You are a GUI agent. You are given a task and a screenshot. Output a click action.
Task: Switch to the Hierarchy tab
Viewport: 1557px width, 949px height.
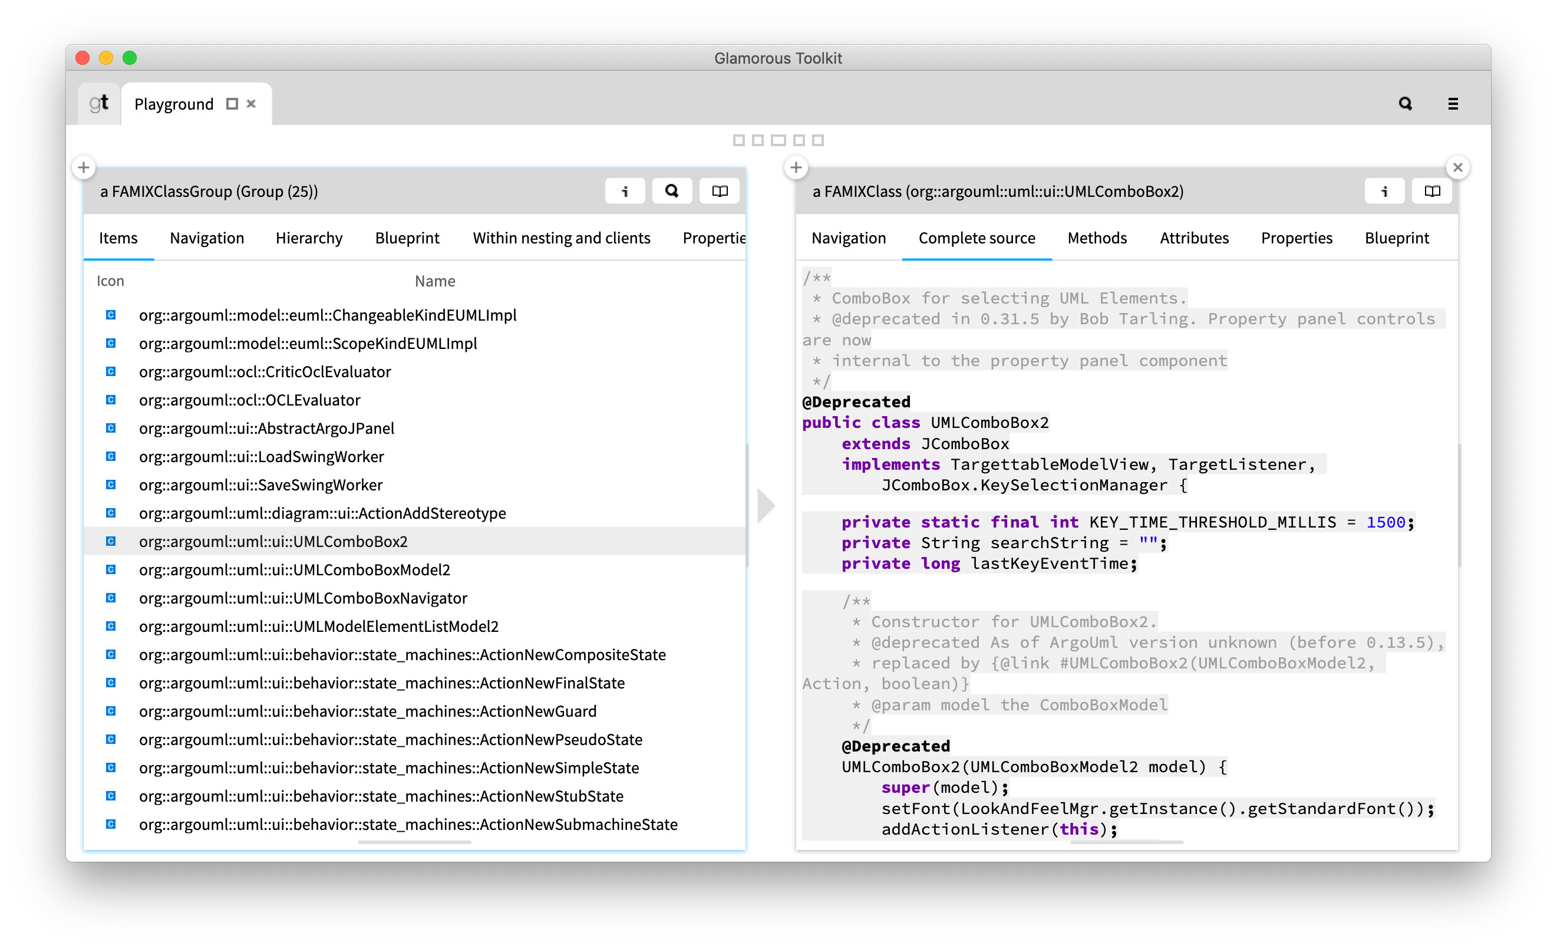point(309,238)
